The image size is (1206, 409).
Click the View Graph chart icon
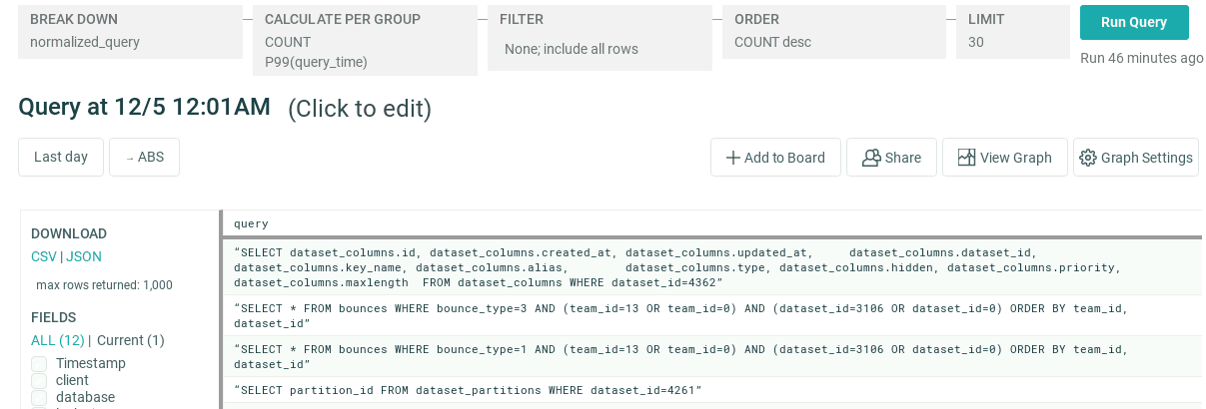(966, 158)
